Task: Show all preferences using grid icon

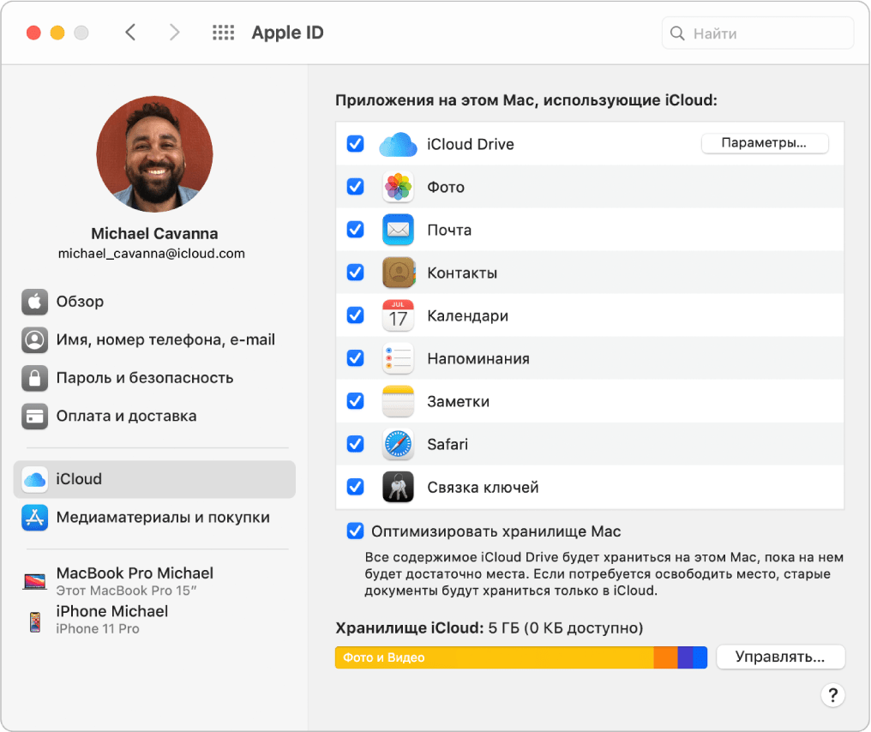Action: (223, 33)
